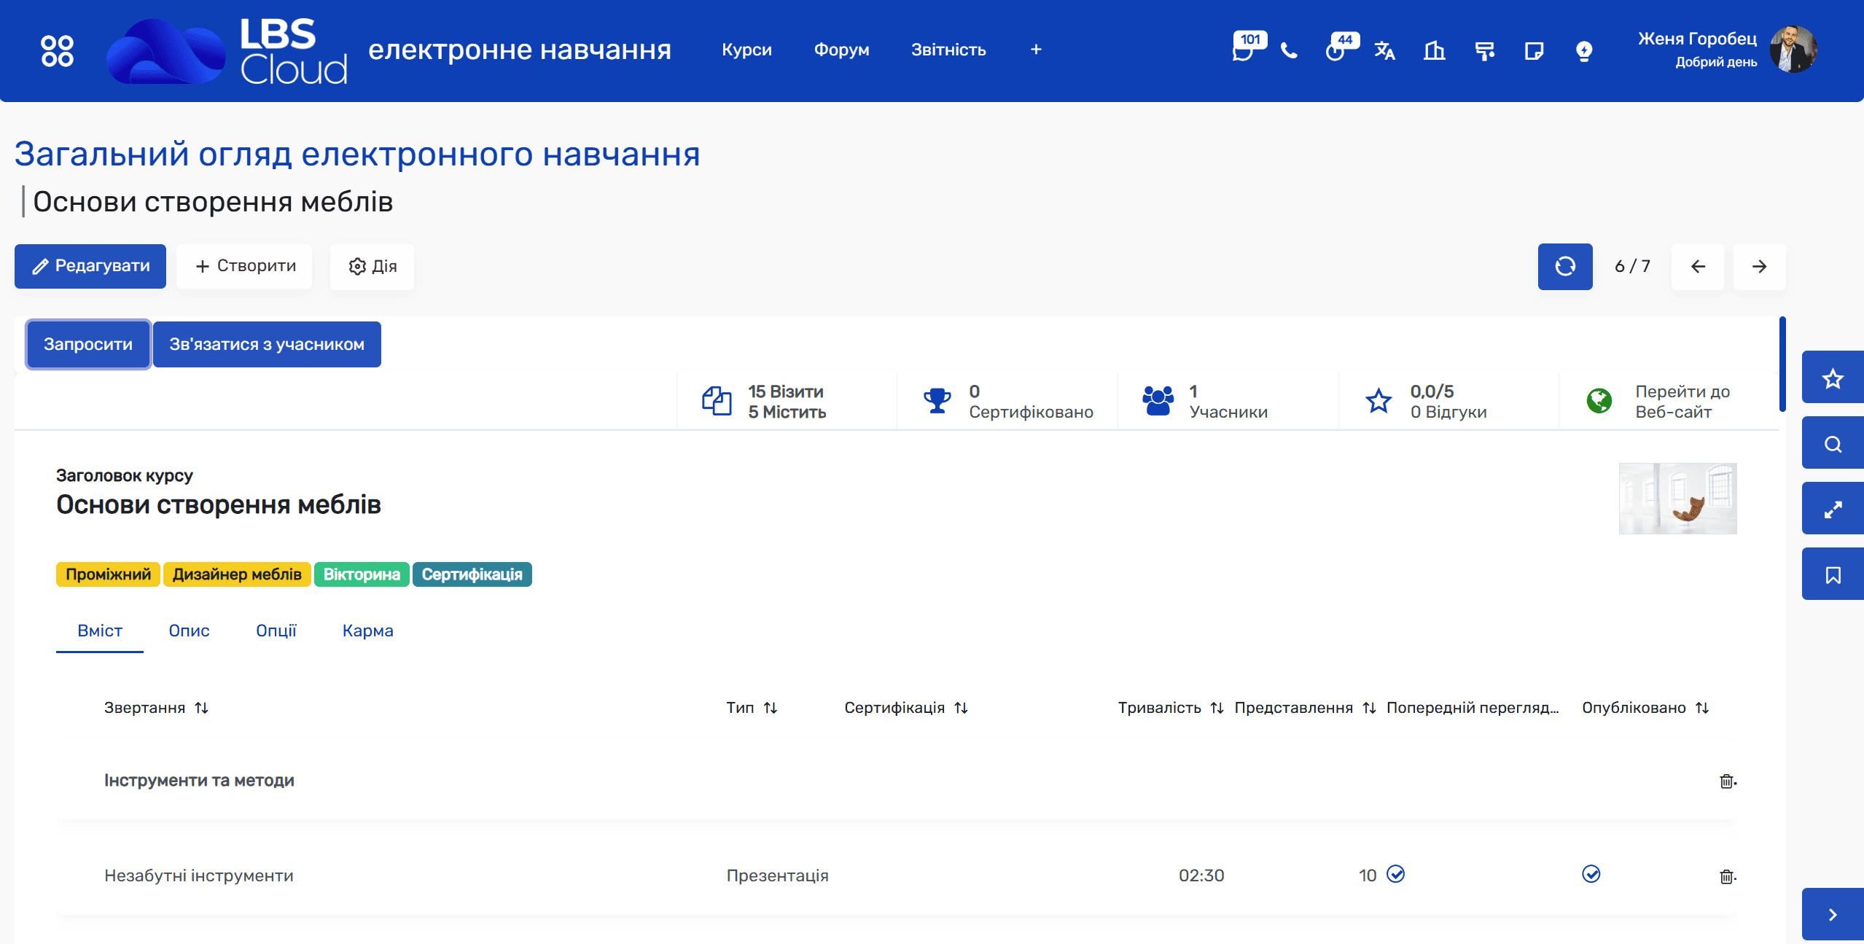Switch to the Опис tab
The width and height of the screenshot is (1864, 944).
[x=189, y=631]
